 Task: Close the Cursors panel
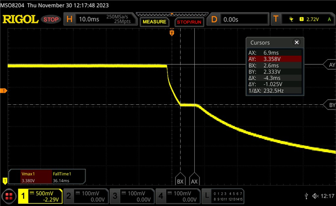tap(297, 42)
